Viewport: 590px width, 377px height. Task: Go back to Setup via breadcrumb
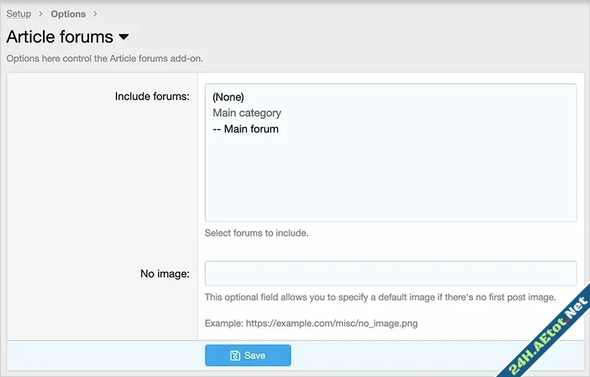[19, 14]
